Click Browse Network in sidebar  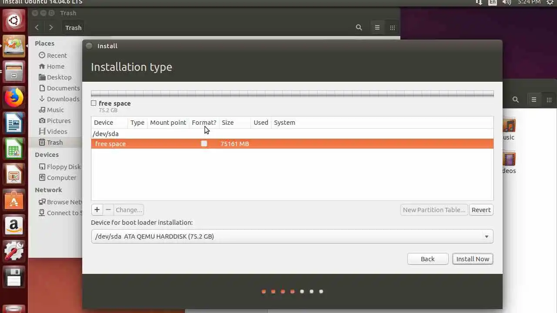(x=60, y=202)
